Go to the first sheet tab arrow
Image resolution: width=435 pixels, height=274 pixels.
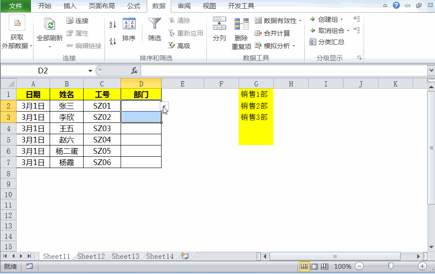click(5, 256)
